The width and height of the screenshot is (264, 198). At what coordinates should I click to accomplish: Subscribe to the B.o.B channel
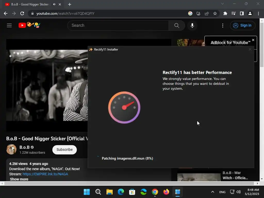coord(64,150)
